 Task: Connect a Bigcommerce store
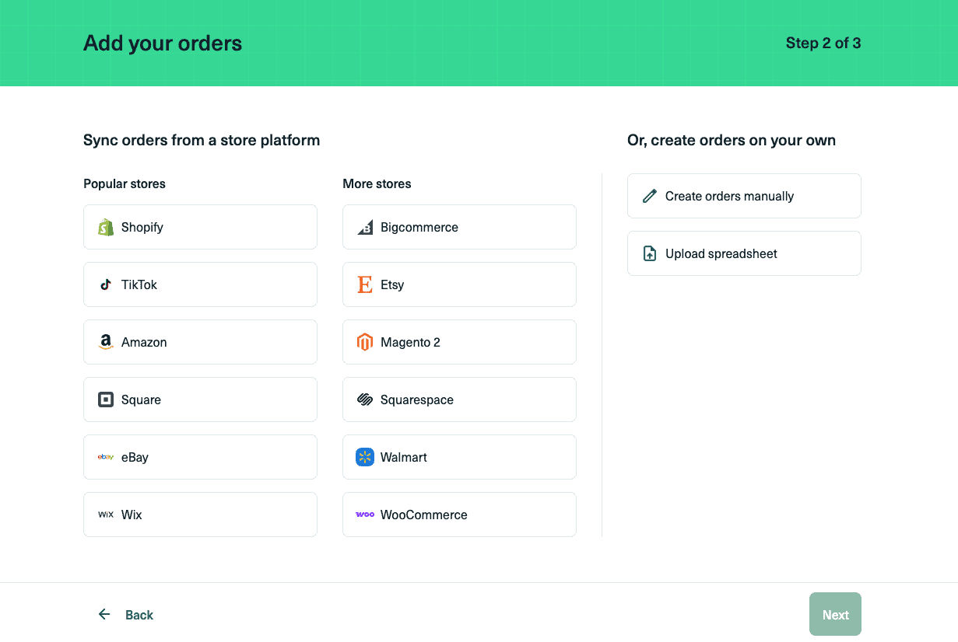[459, 227]
